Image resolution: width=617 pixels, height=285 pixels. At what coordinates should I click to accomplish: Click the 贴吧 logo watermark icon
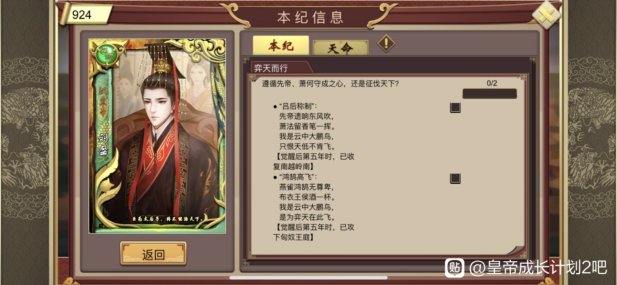coord(454,267)
